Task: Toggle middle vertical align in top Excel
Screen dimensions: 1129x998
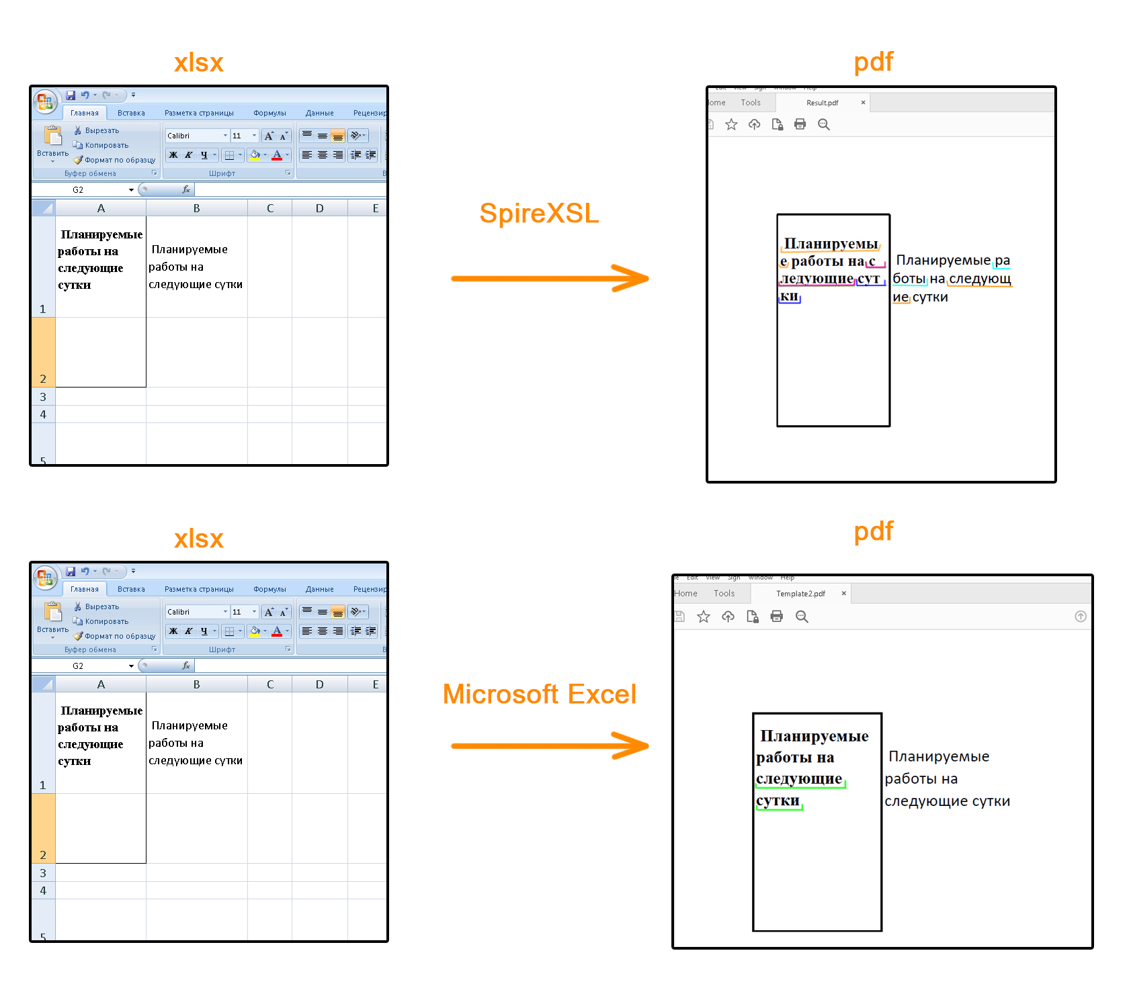Action: tap(323, 136)
